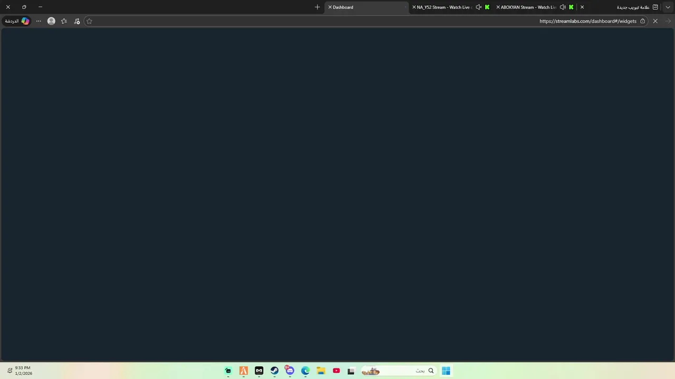Switch to the Dashboard tab
Image resolution: width=675 pixels, height=379 pixels.
tap(367, 7)
